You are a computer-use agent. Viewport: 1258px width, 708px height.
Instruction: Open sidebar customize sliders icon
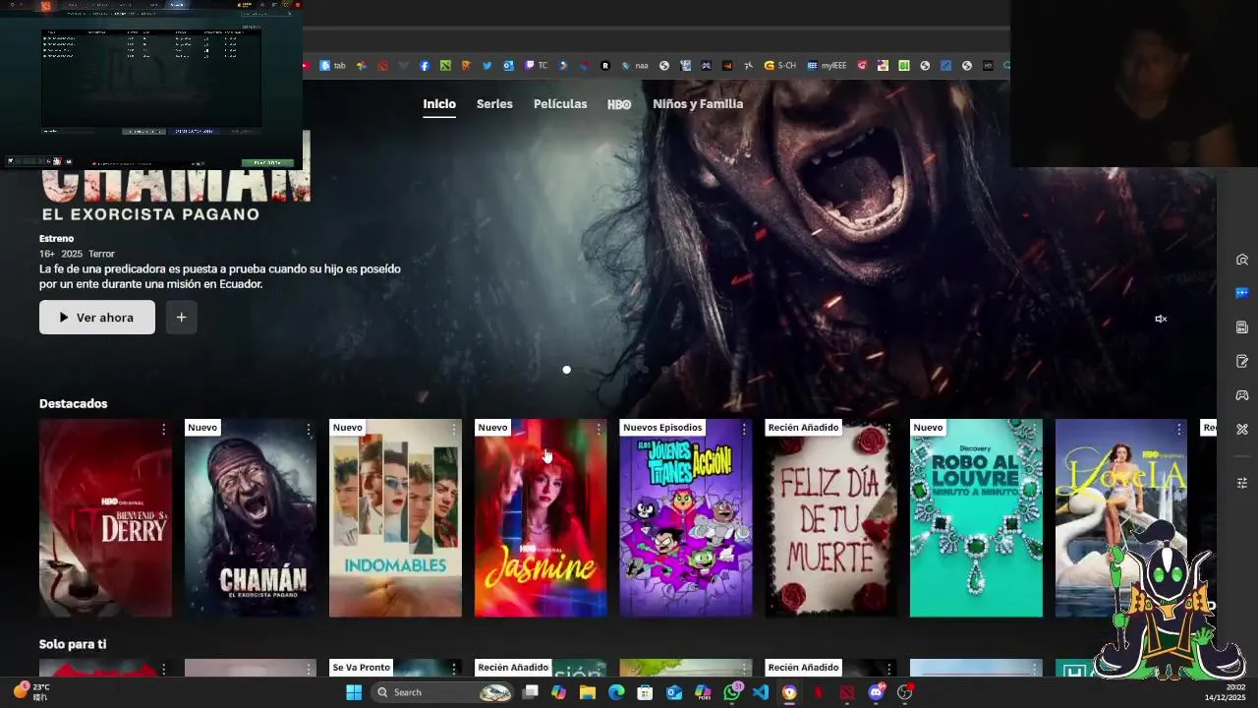click(1242, 483)
